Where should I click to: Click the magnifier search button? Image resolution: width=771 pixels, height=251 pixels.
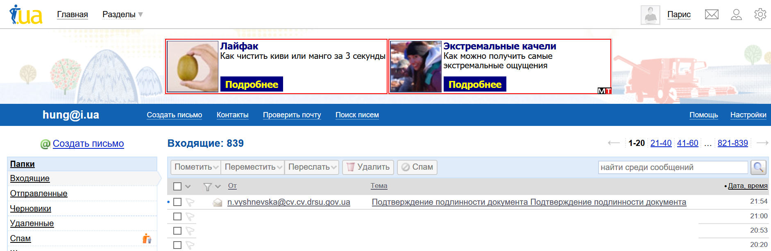tap(758, 167)
